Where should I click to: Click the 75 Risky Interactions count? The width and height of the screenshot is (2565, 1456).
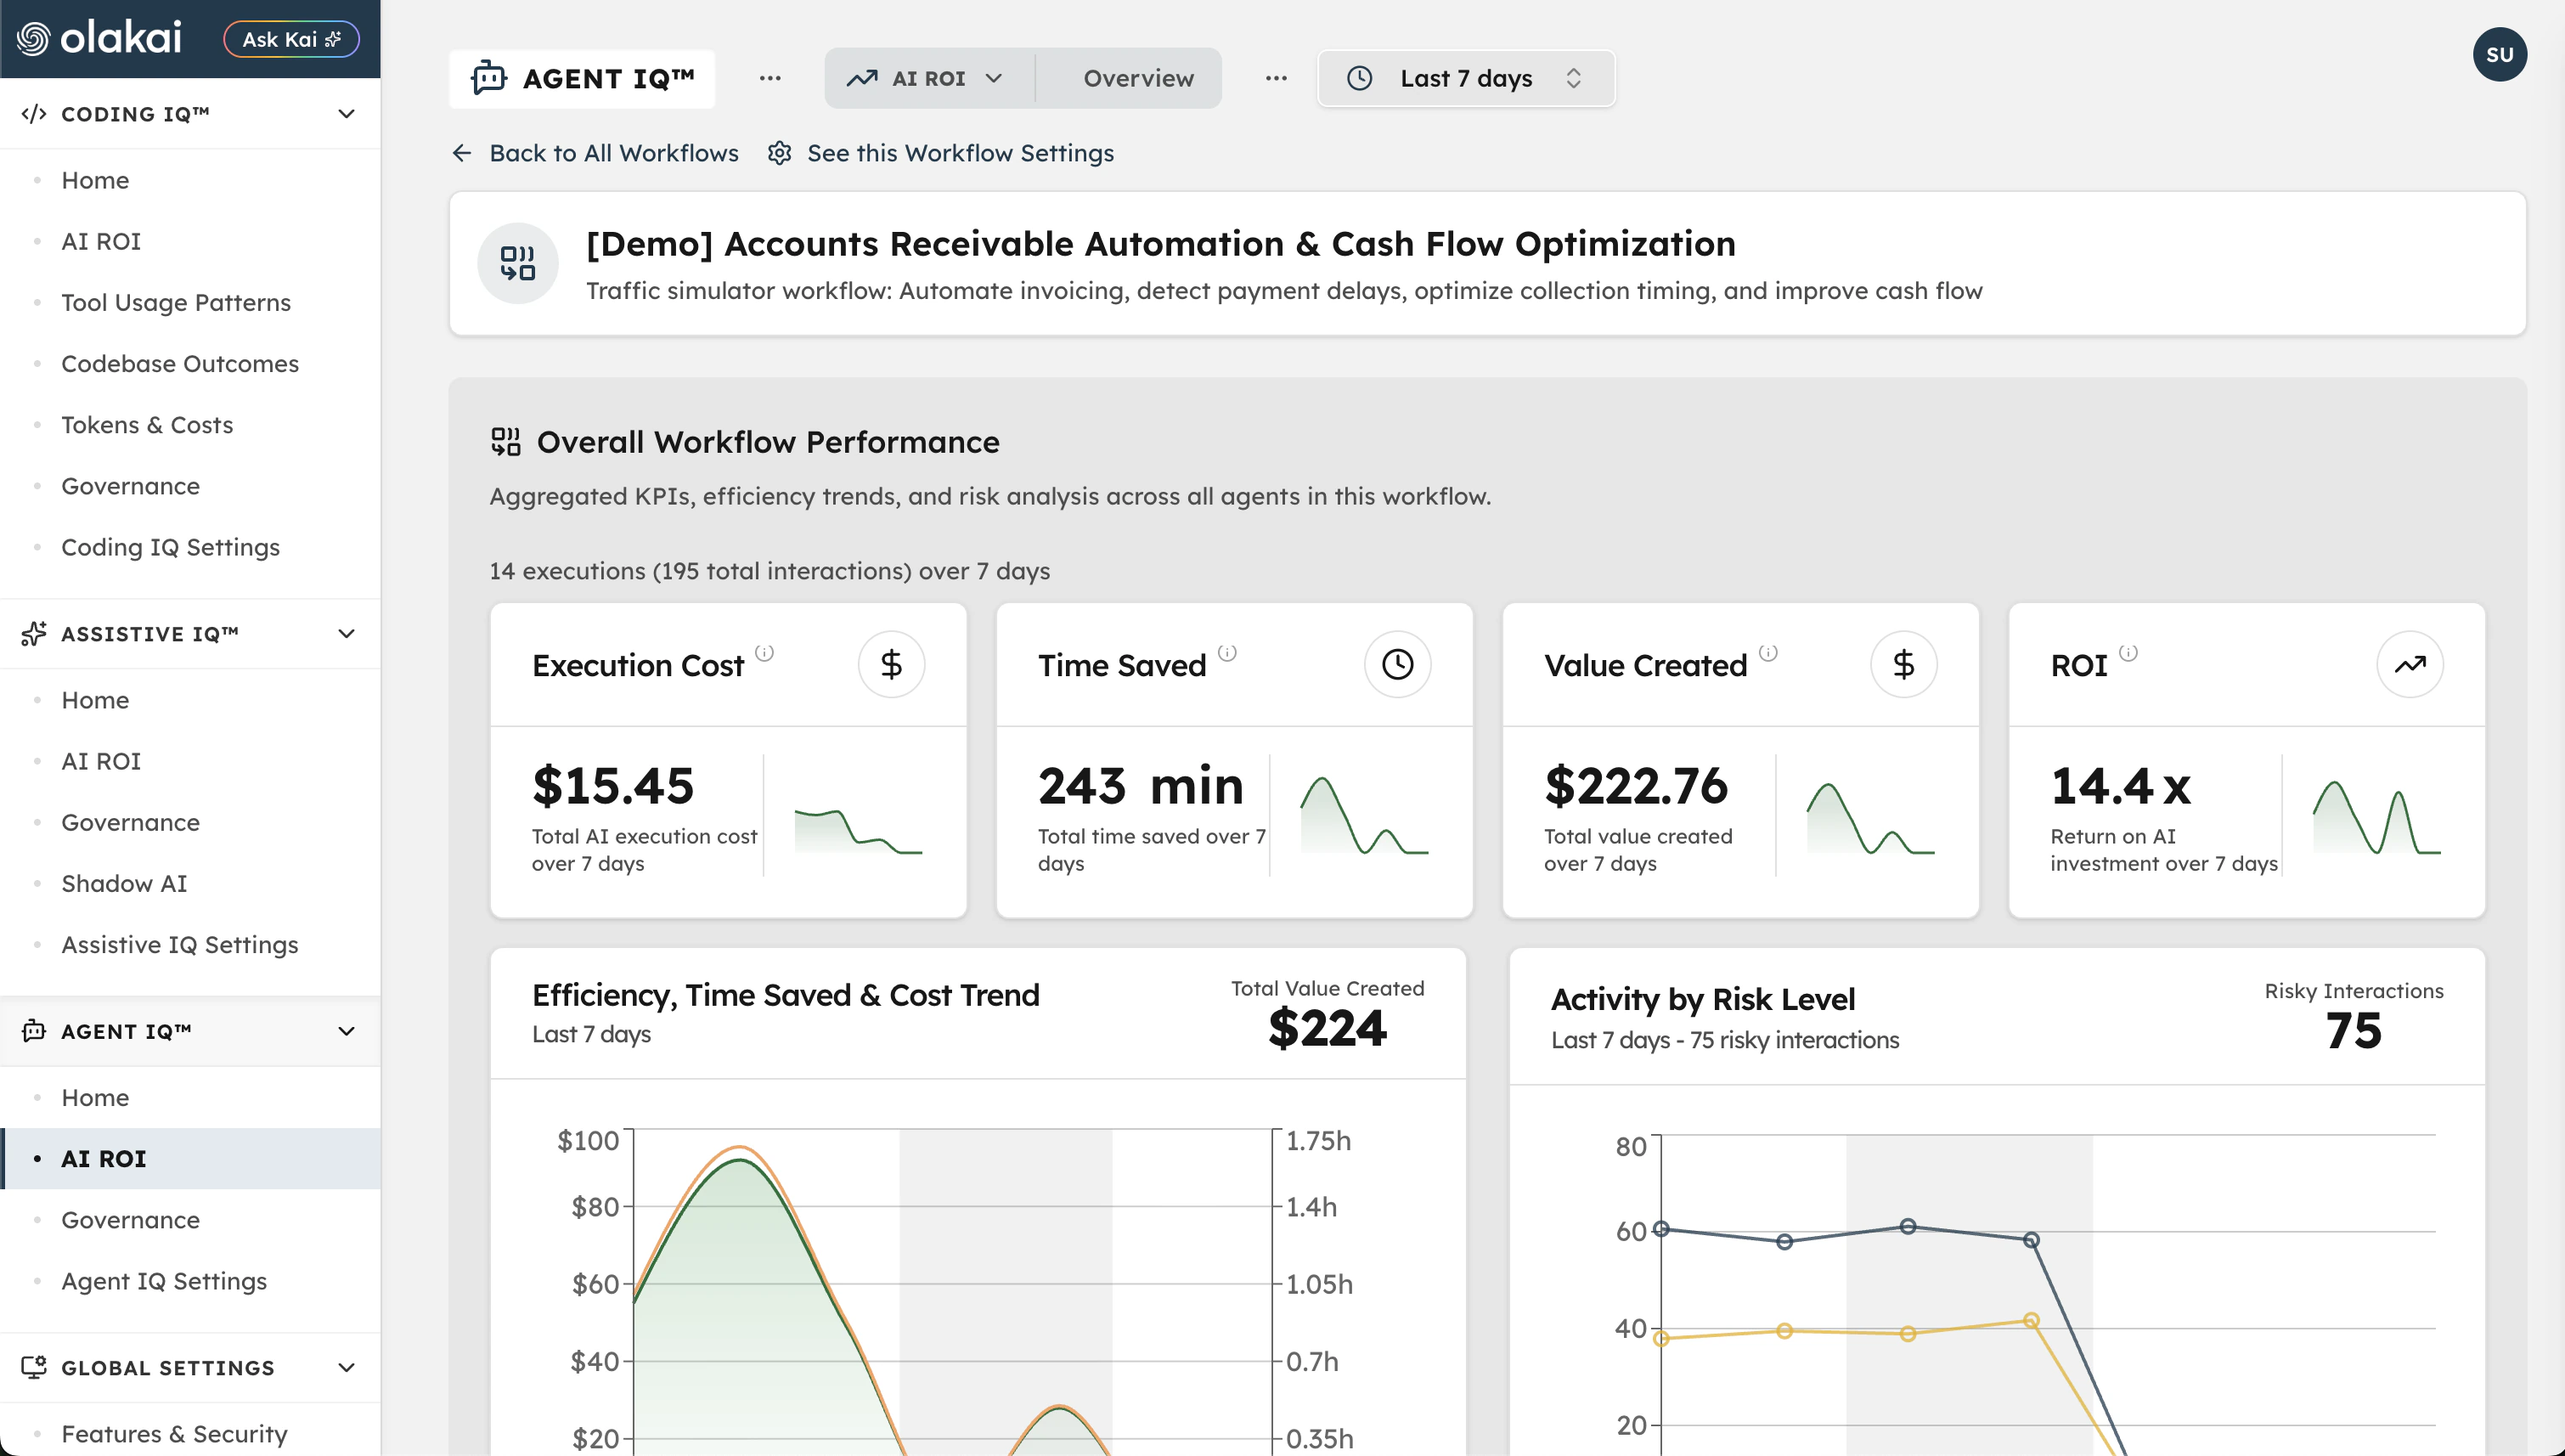(x=2353, y=1031)
